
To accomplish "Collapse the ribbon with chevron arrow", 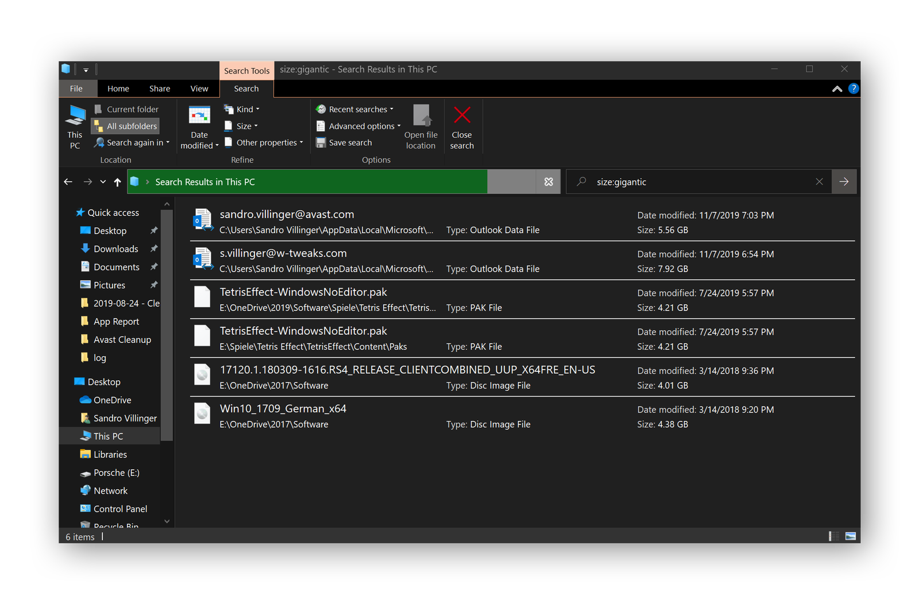I will click(x=837, y=89).
